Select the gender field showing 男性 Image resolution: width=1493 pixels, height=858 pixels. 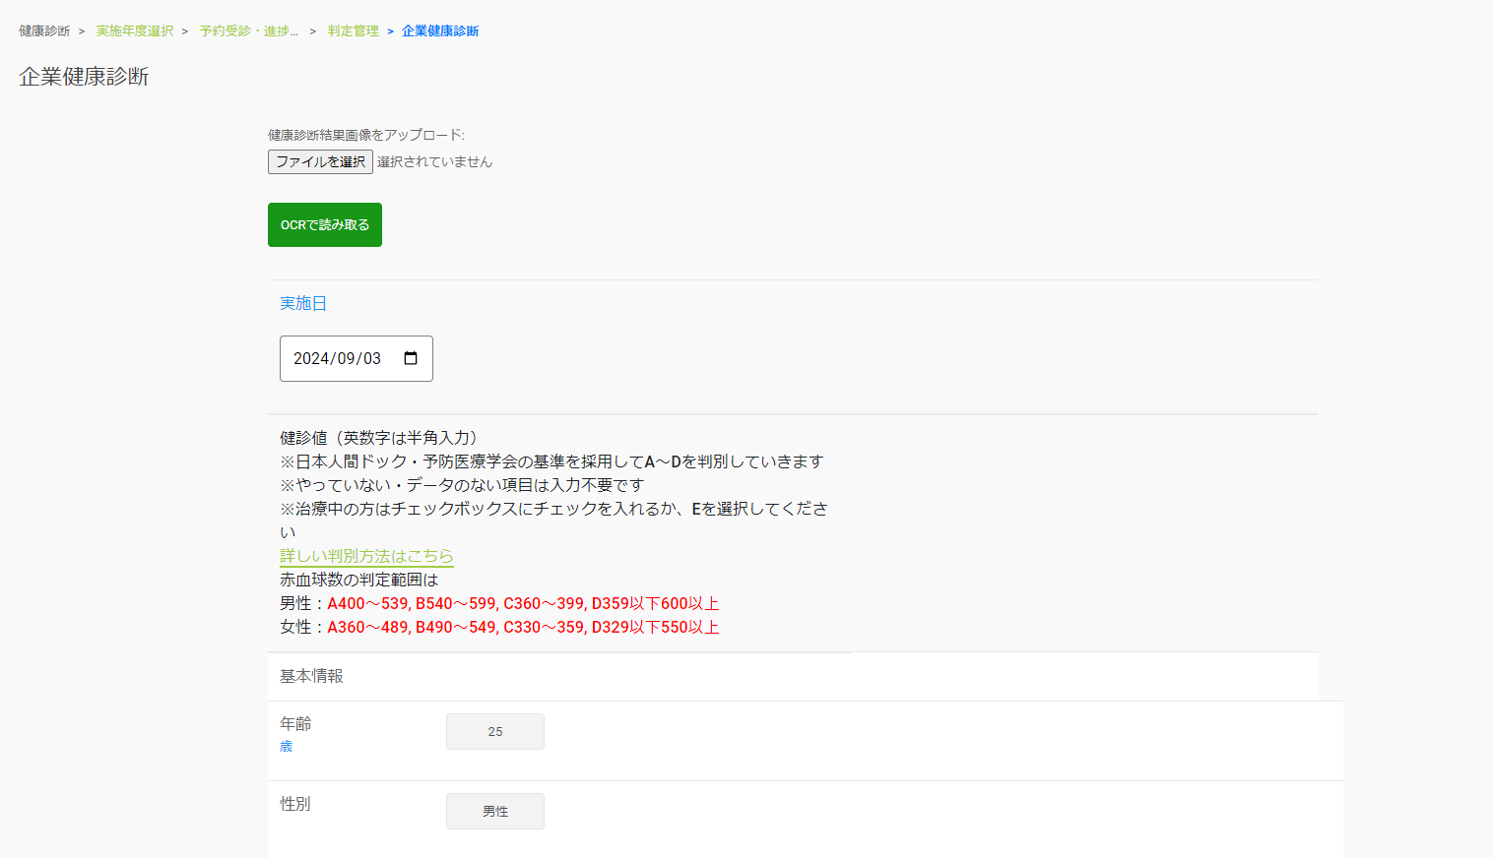494,812
